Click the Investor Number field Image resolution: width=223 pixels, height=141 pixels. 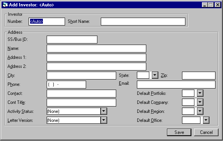[47, 21]
